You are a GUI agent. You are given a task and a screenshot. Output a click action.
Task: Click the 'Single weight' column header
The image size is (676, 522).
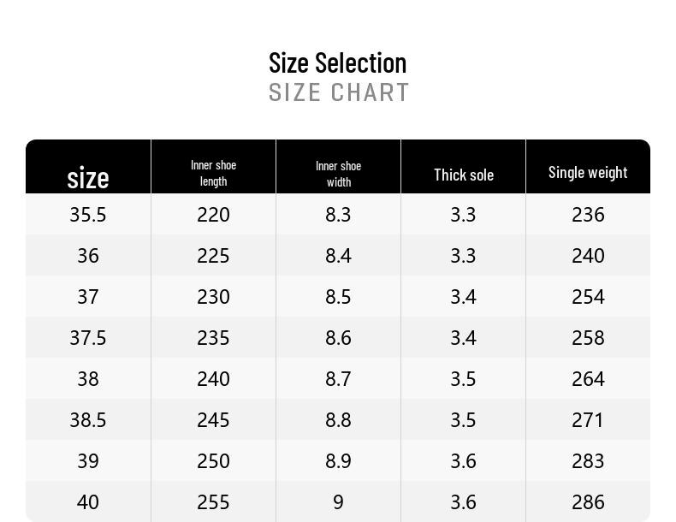pos(588,172)
